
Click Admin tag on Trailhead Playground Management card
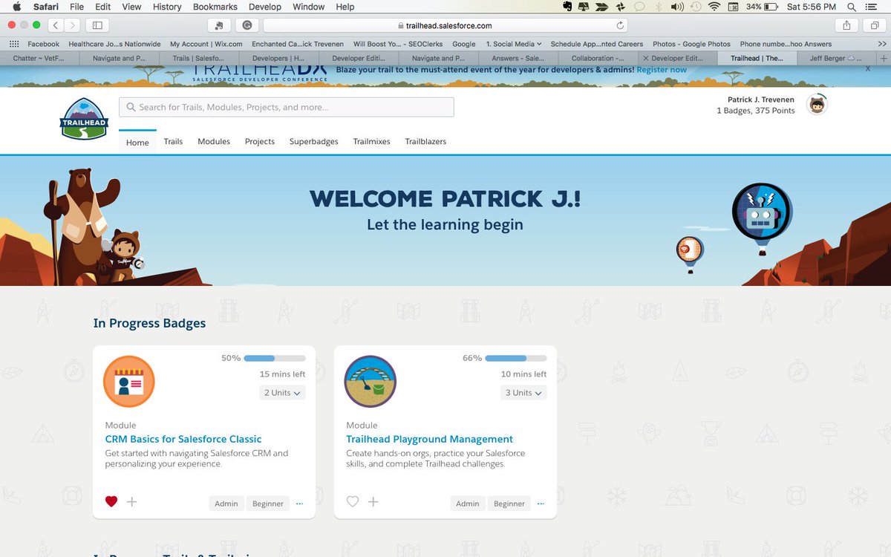(468, 504)
